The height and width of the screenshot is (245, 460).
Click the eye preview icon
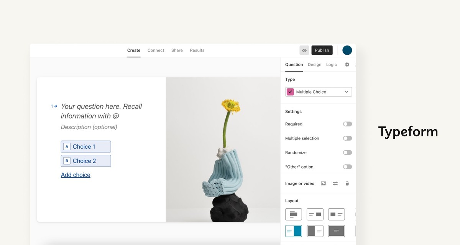coord(304,50)
